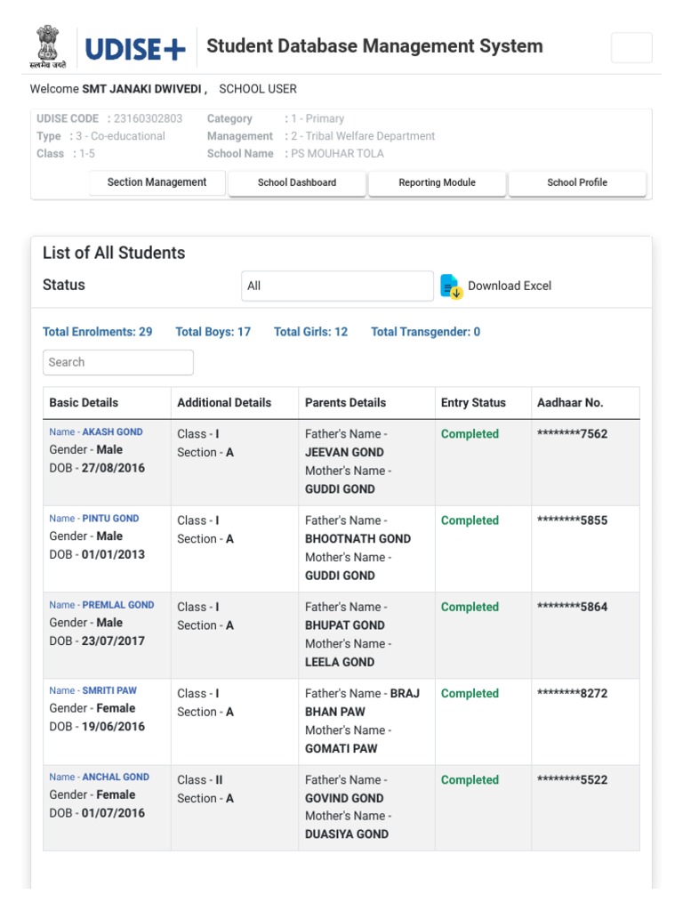The image size is (683, 911).
Task: Open student AKASH GOND name link
Action: [x=112, y=432]
